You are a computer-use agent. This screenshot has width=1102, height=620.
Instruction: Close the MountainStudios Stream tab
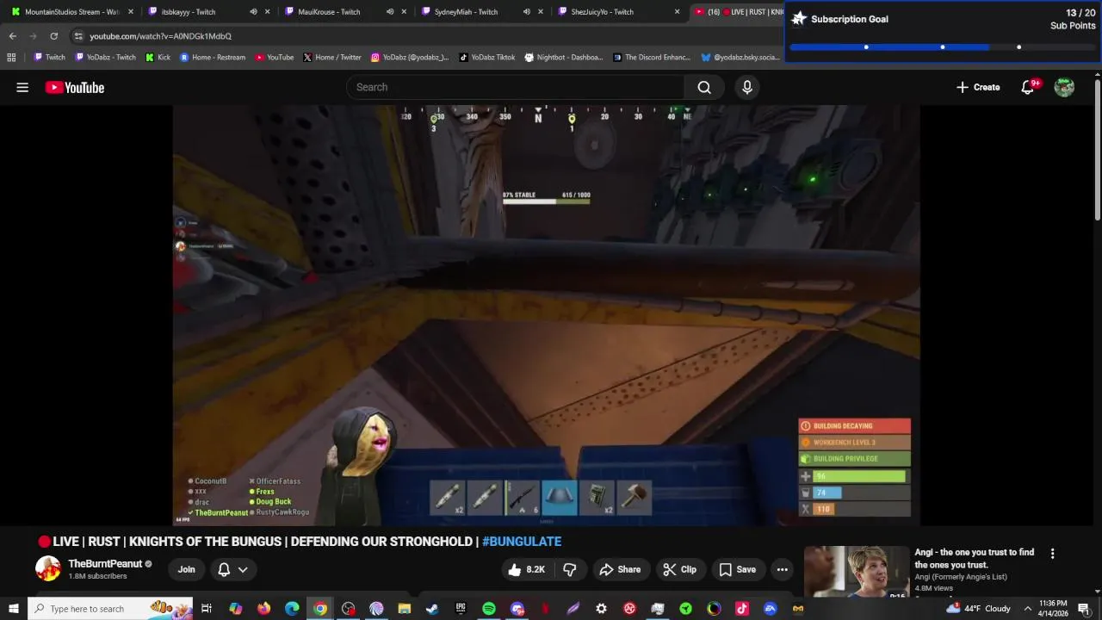(x=131, y=12)
